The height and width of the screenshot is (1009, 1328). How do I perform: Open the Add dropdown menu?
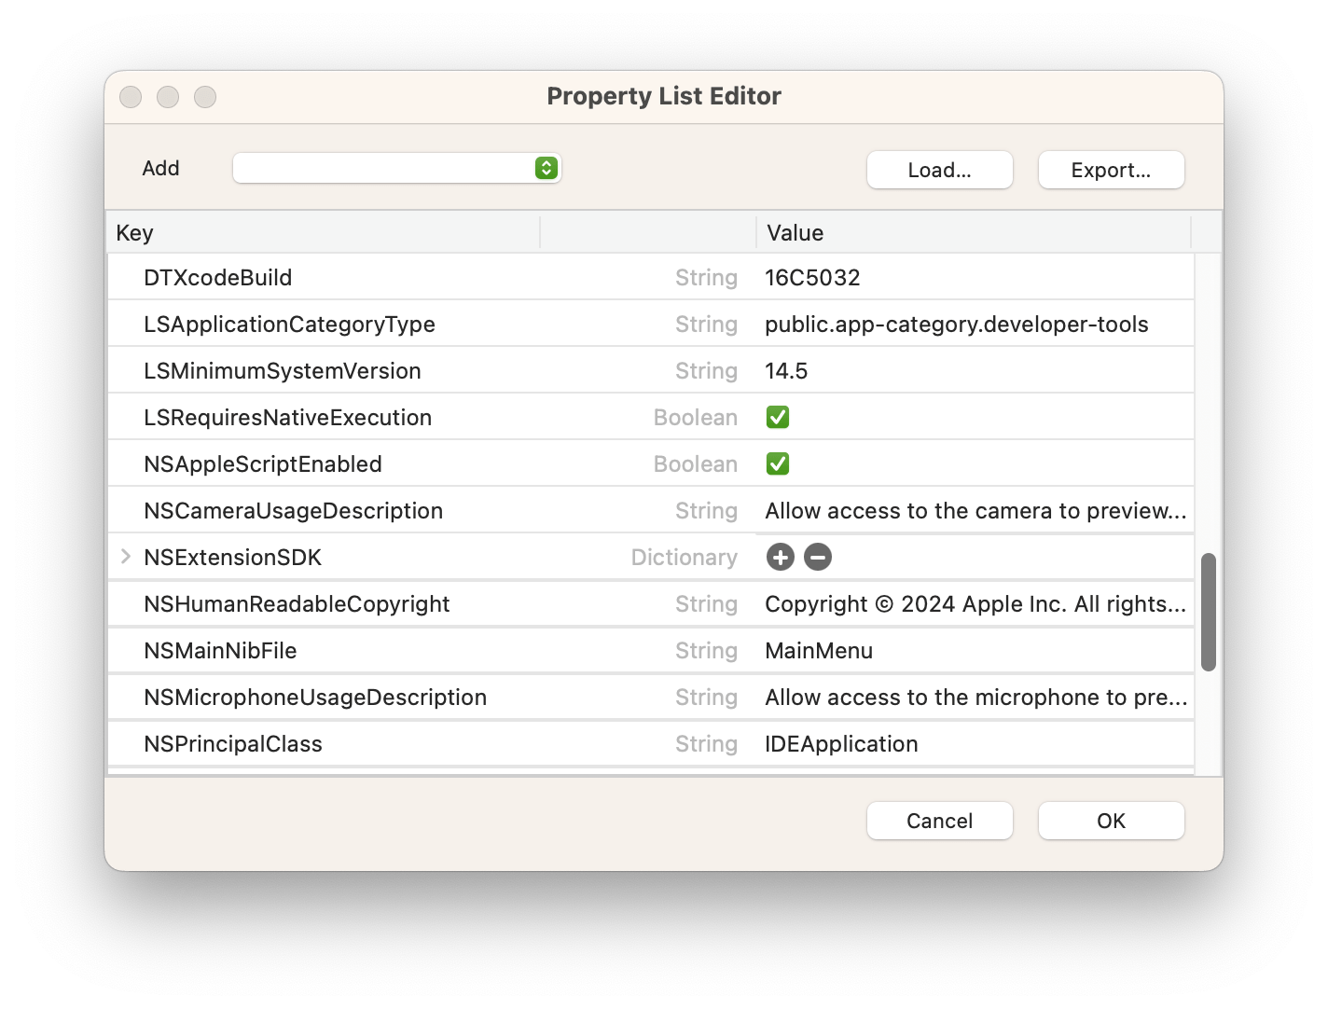point(396,168)
